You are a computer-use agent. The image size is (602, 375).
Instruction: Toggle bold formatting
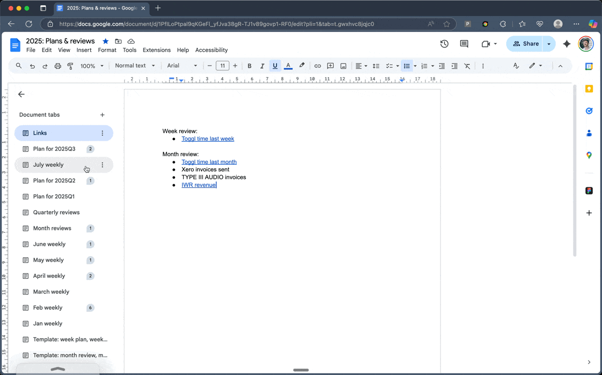pos(249,66)
